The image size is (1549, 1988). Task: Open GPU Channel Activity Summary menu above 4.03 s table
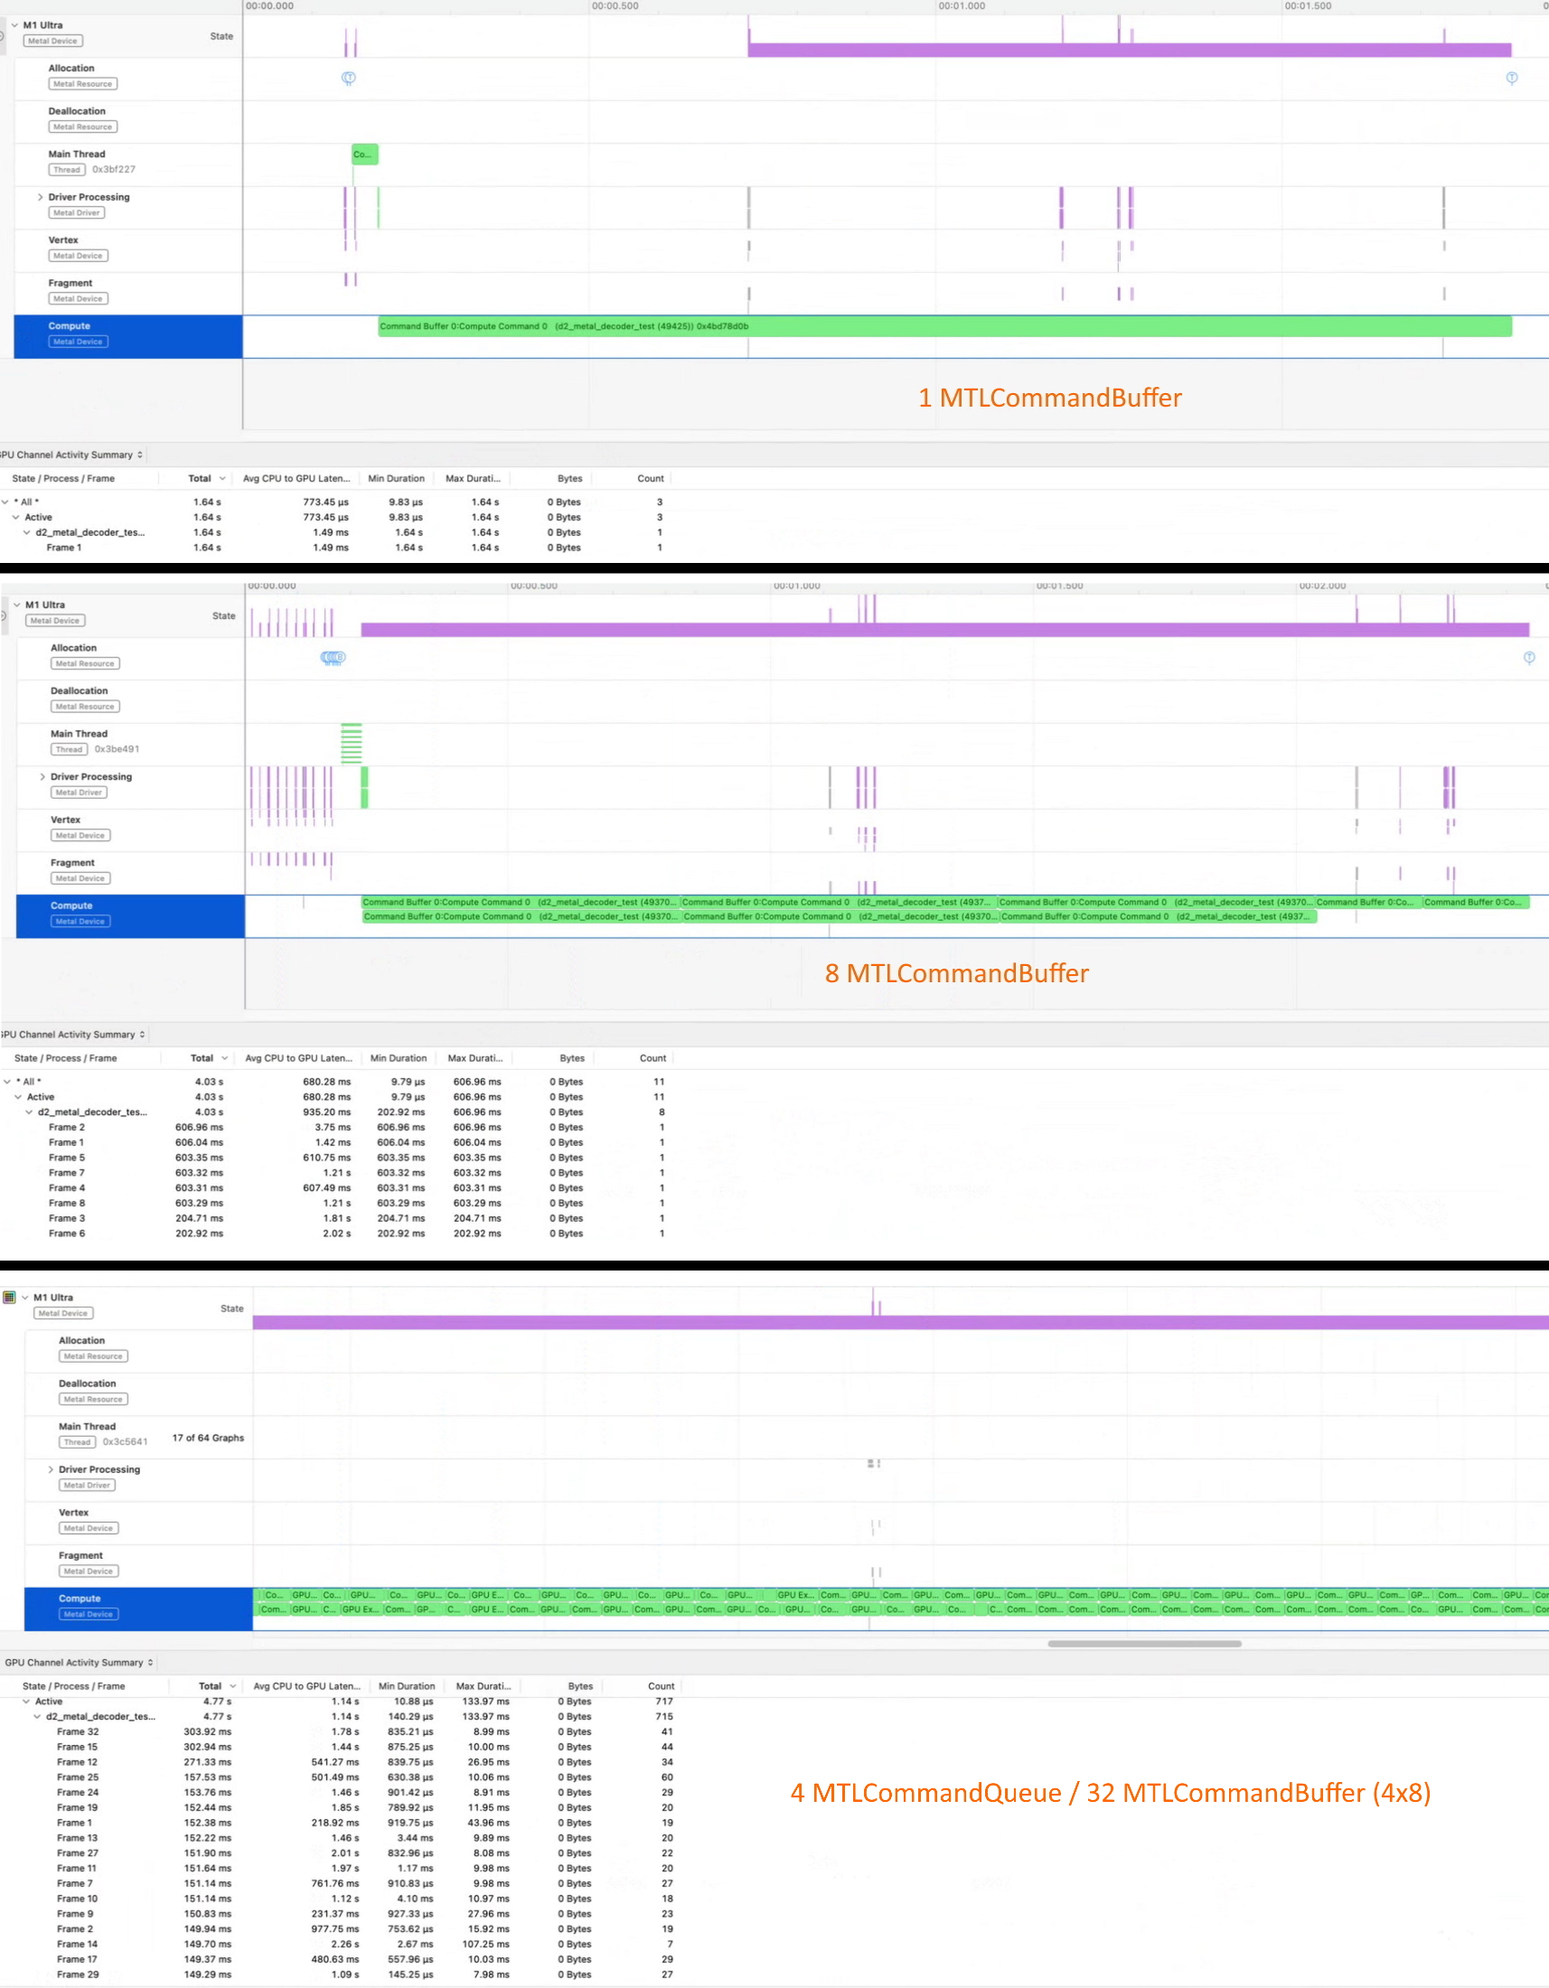click(74, 1034)
